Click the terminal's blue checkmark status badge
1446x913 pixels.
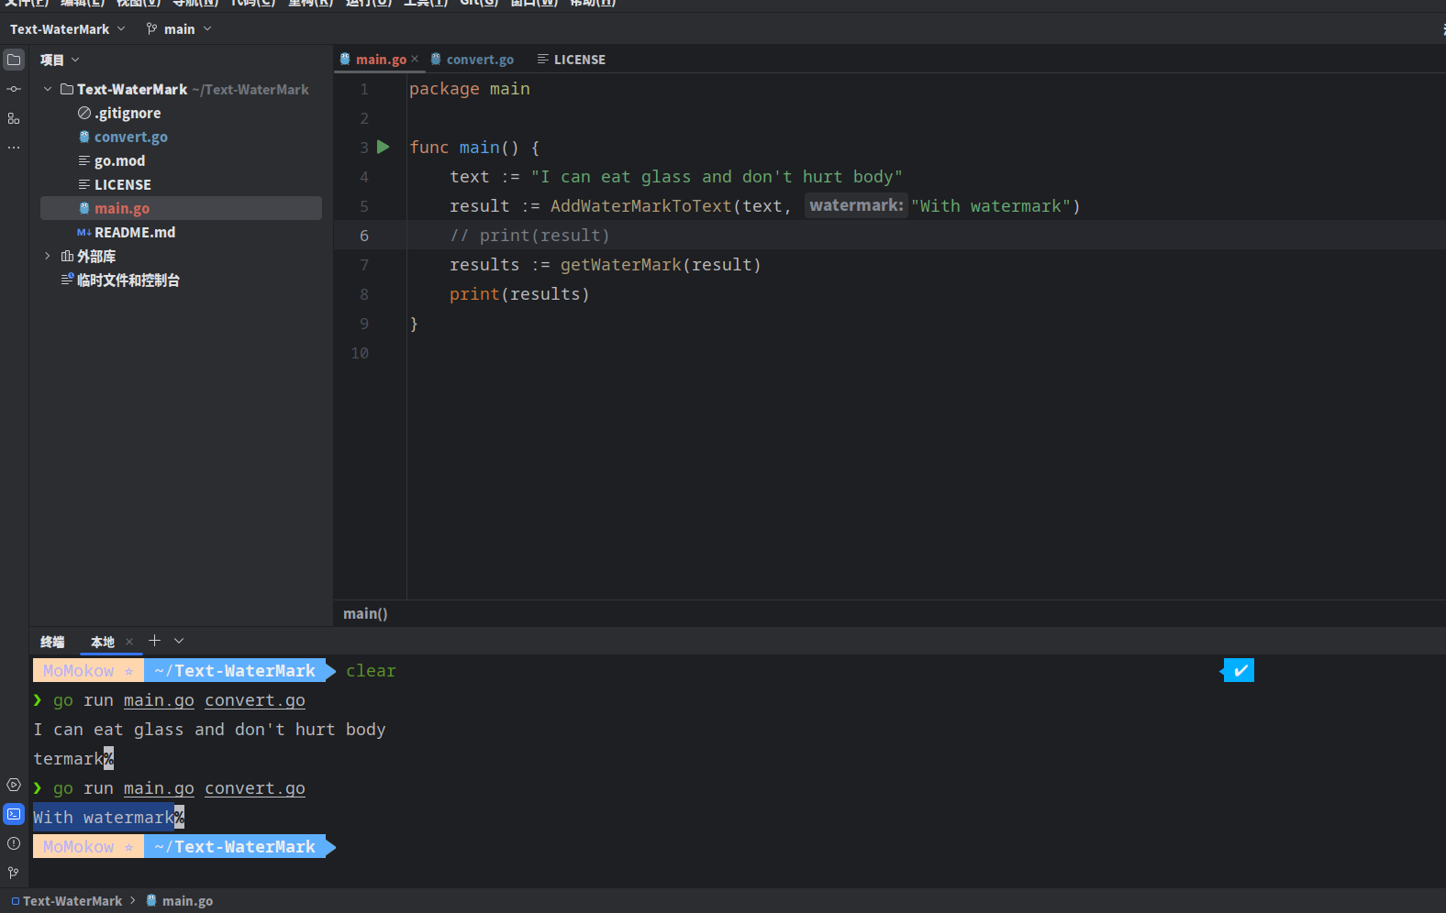pos(1240,671)
